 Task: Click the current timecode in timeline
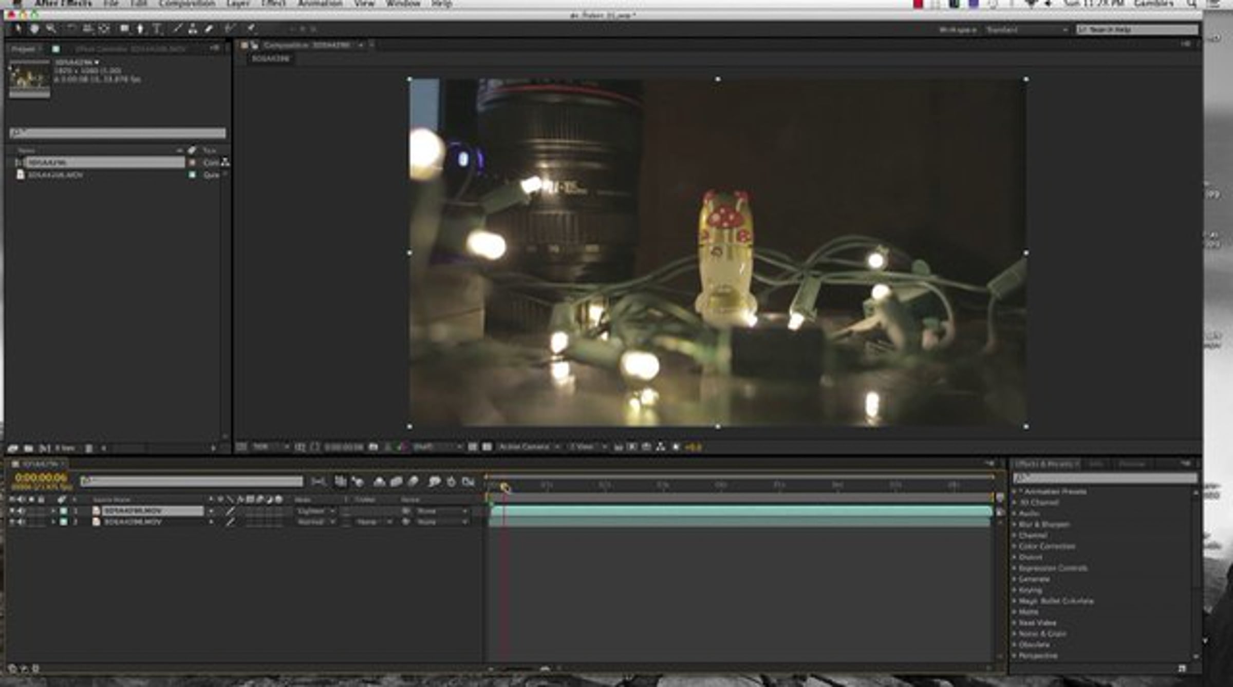(41, 477)
